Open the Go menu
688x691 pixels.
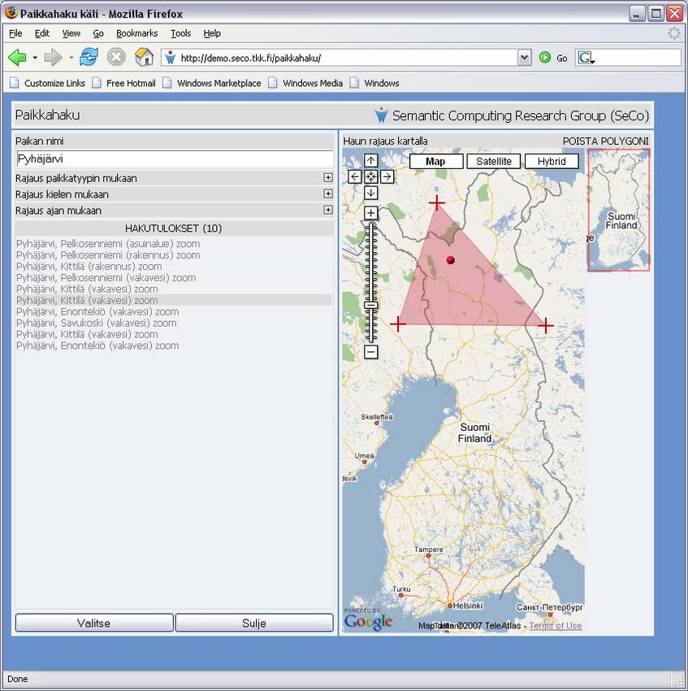tap(98, 33)
